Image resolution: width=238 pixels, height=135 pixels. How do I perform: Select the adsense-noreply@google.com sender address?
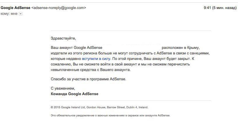coord(59,8)
